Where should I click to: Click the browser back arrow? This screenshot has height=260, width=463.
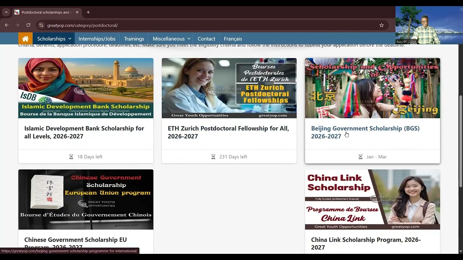point(7,25)
